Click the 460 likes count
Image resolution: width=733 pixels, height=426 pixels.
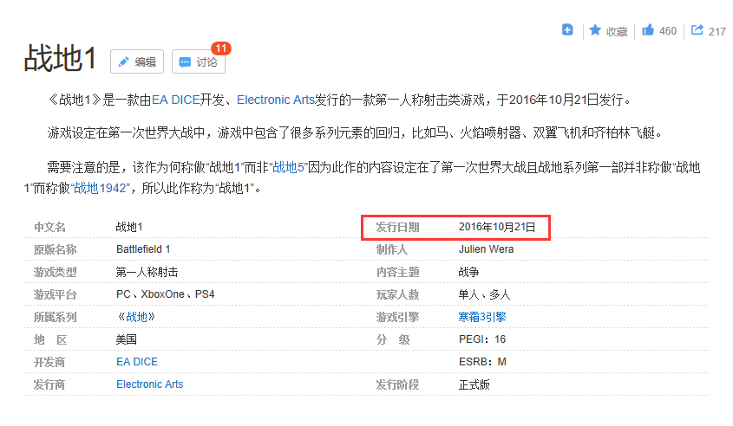click(668, 31)
